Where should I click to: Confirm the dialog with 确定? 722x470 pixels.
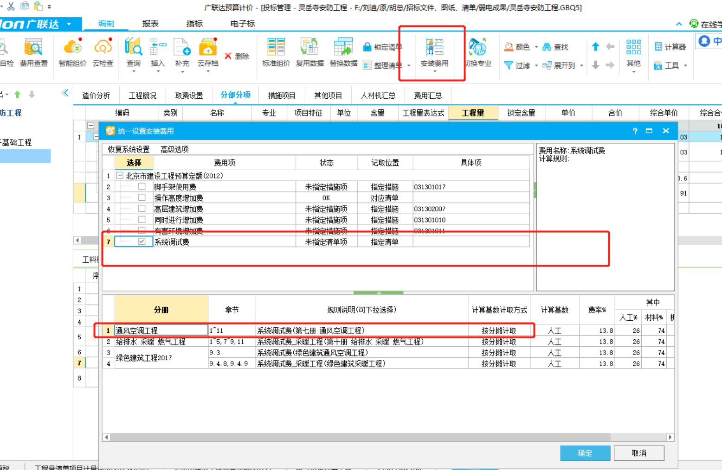click(585, 453)
